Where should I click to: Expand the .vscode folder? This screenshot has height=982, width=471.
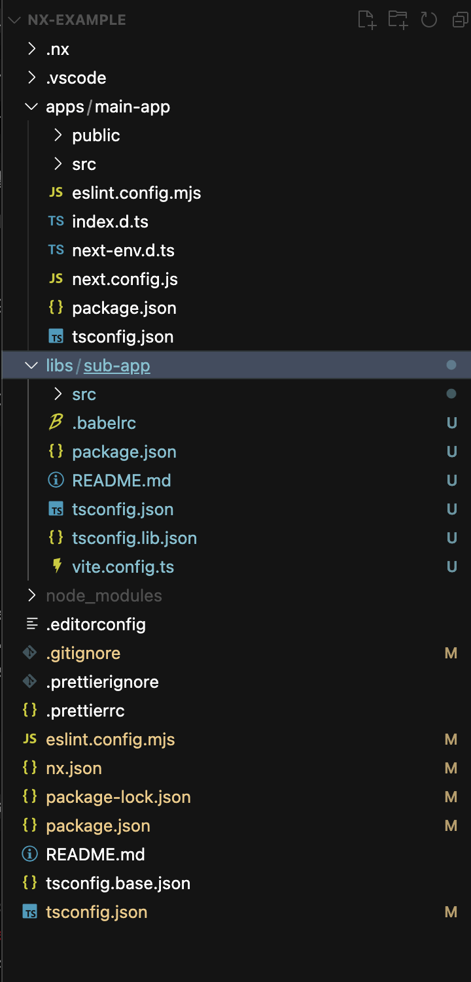coord(31,78)
